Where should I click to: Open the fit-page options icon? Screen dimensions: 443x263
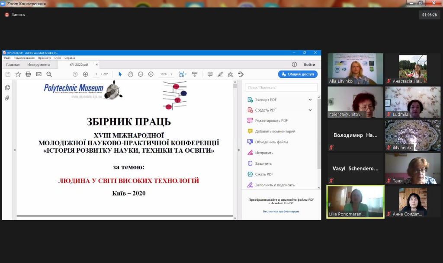pyautogui.click(x=183, y=74)
